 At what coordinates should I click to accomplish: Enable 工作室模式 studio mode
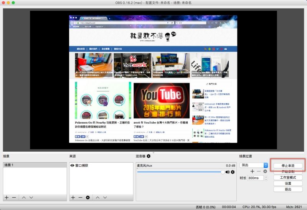click(288, 177)
